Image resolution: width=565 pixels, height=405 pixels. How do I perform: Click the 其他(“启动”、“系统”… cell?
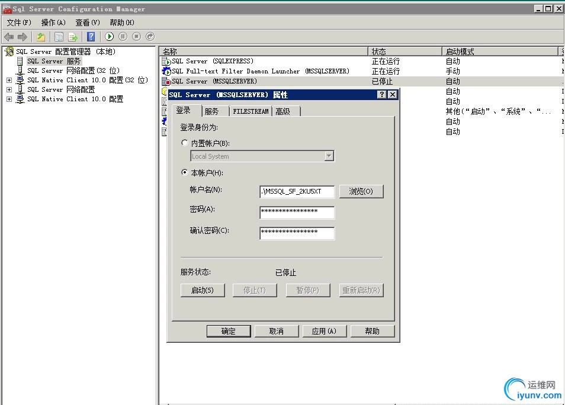[x=498, y=111]
